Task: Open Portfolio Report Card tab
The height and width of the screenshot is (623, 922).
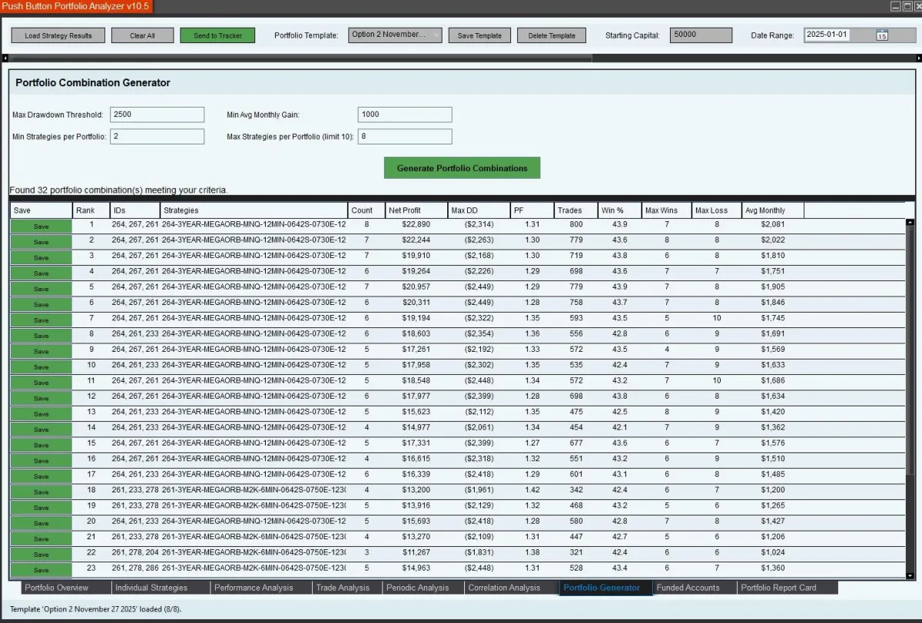Action: (778, 588)
